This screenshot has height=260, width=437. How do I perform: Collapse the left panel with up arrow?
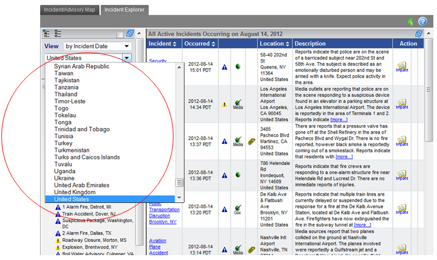[140, 33]
